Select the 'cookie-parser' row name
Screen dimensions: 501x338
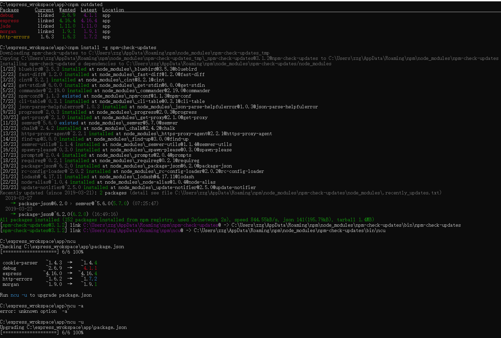(20, 263)
